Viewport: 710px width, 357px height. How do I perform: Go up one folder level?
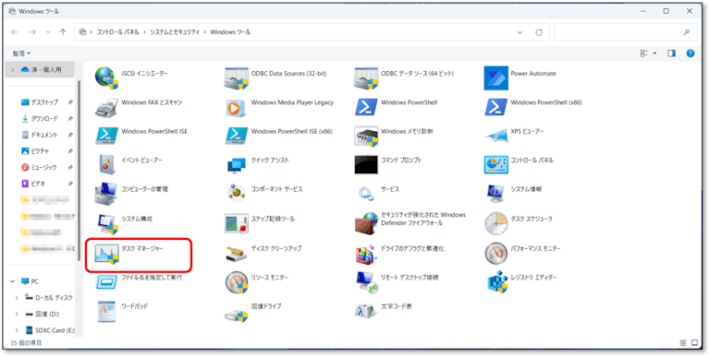[x=63, y=32]
